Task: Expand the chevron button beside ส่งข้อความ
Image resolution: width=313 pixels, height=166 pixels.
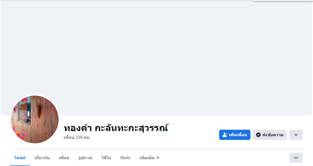Action: 296,135
